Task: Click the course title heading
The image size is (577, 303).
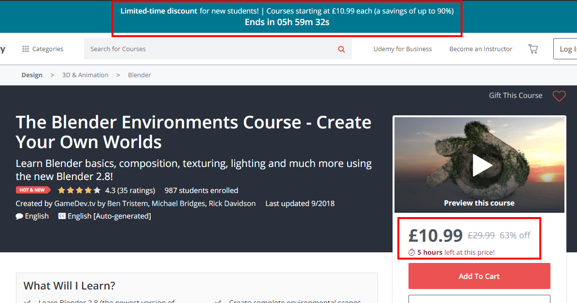Action: 194,132
